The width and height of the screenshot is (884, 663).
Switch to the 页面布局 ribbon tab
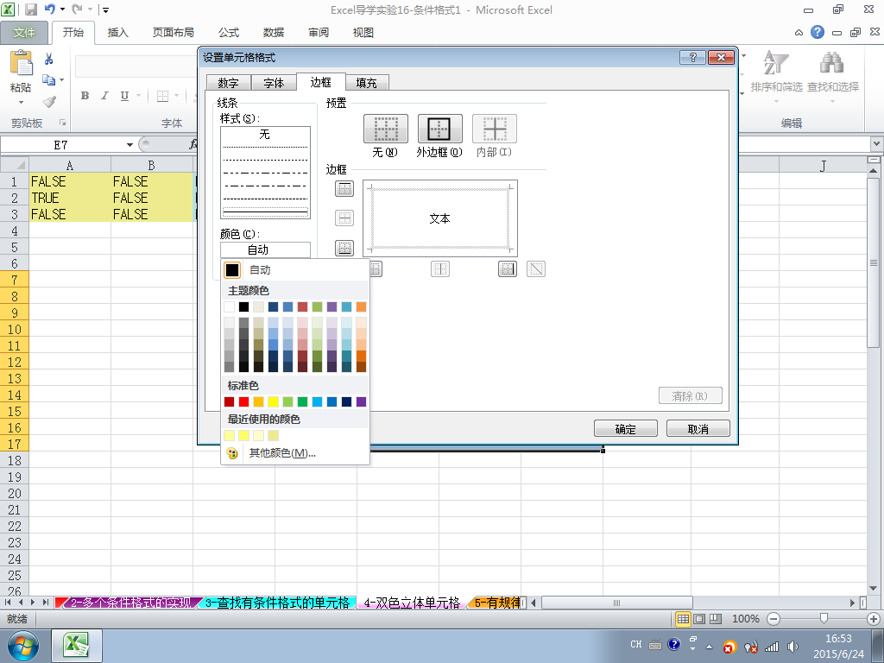point(173,33)
